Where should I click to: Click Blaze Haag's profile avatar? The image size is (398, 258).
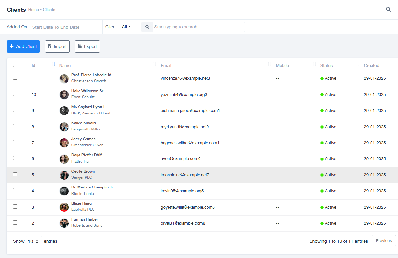[64, 207]
